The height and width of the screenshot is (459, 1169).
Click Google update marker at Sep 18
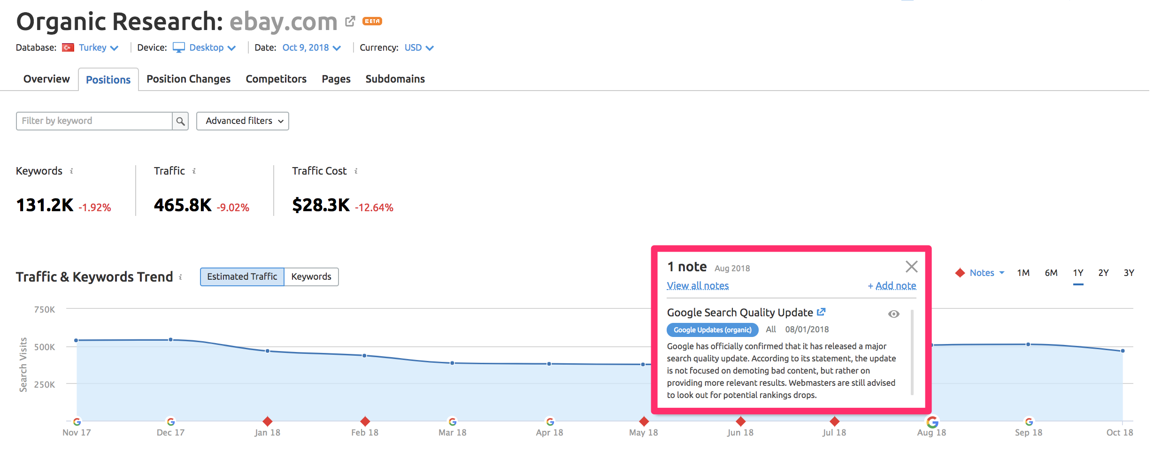click(x=1029, y=421)
